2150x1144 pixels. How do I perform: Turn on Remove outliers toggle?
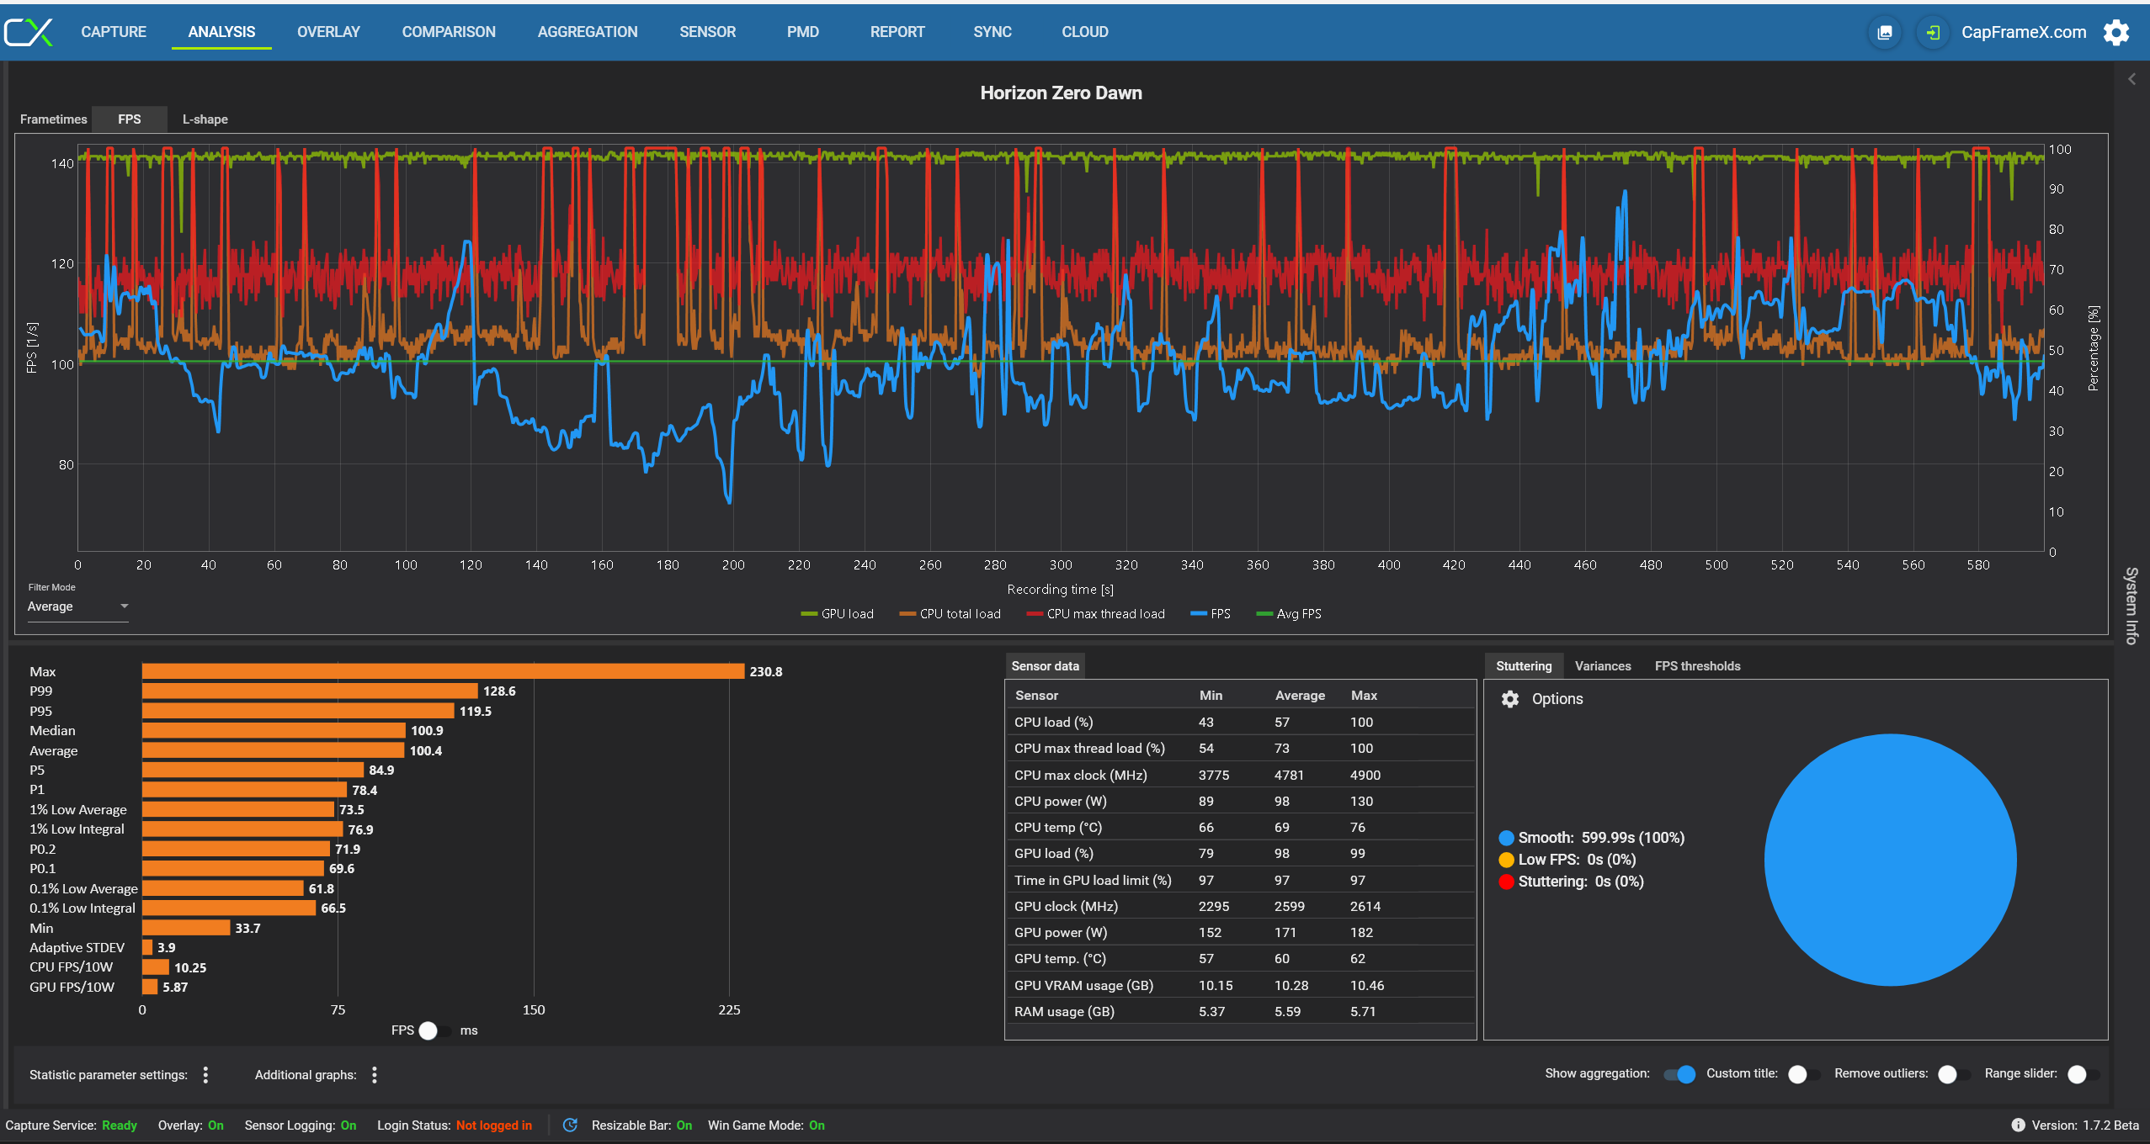(x=1953, y=1074)
